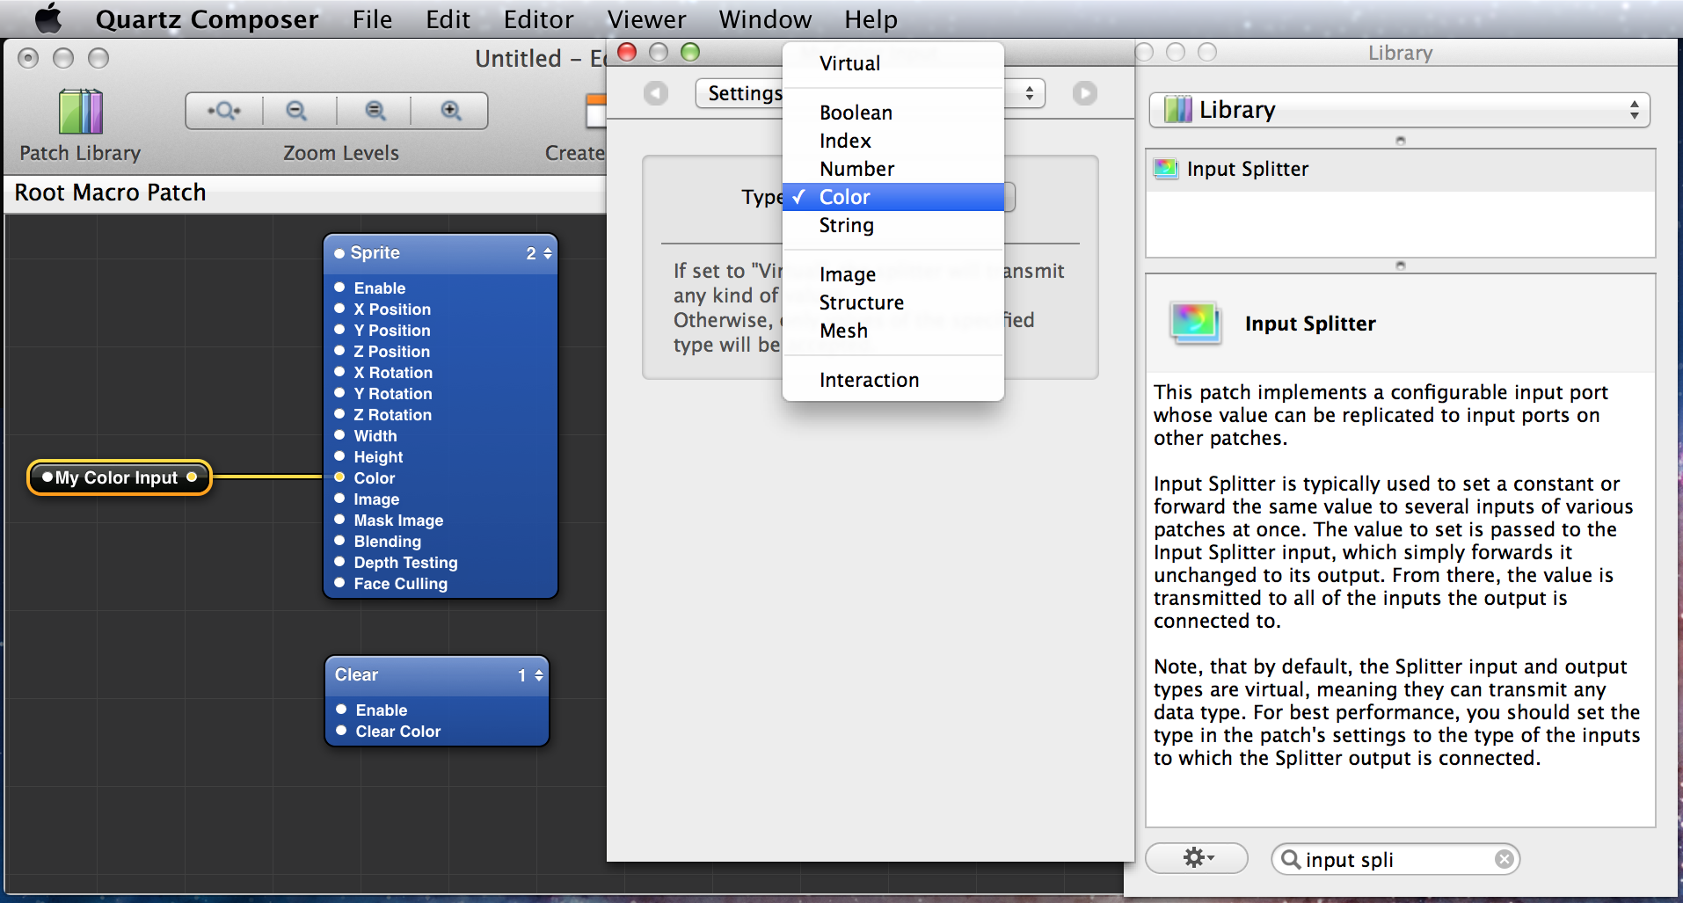Select the checked Color type entry
The height and width of the screenshot is (903, 1683).
893,197
